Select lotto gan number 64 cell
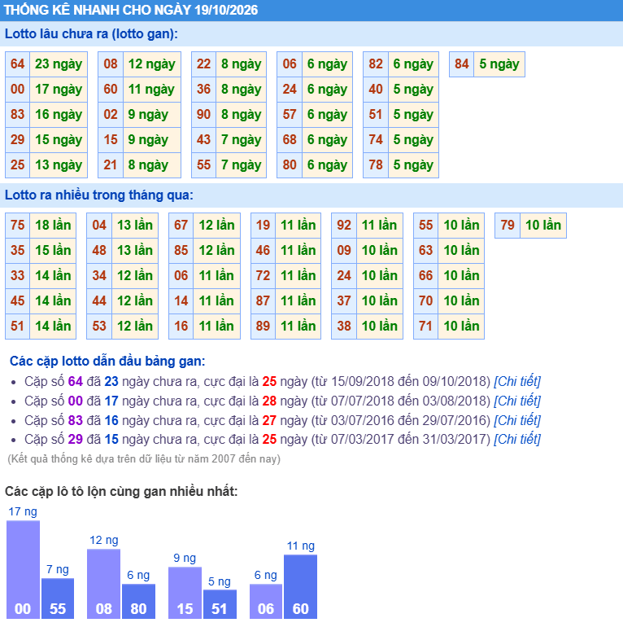 pos(18,64)
